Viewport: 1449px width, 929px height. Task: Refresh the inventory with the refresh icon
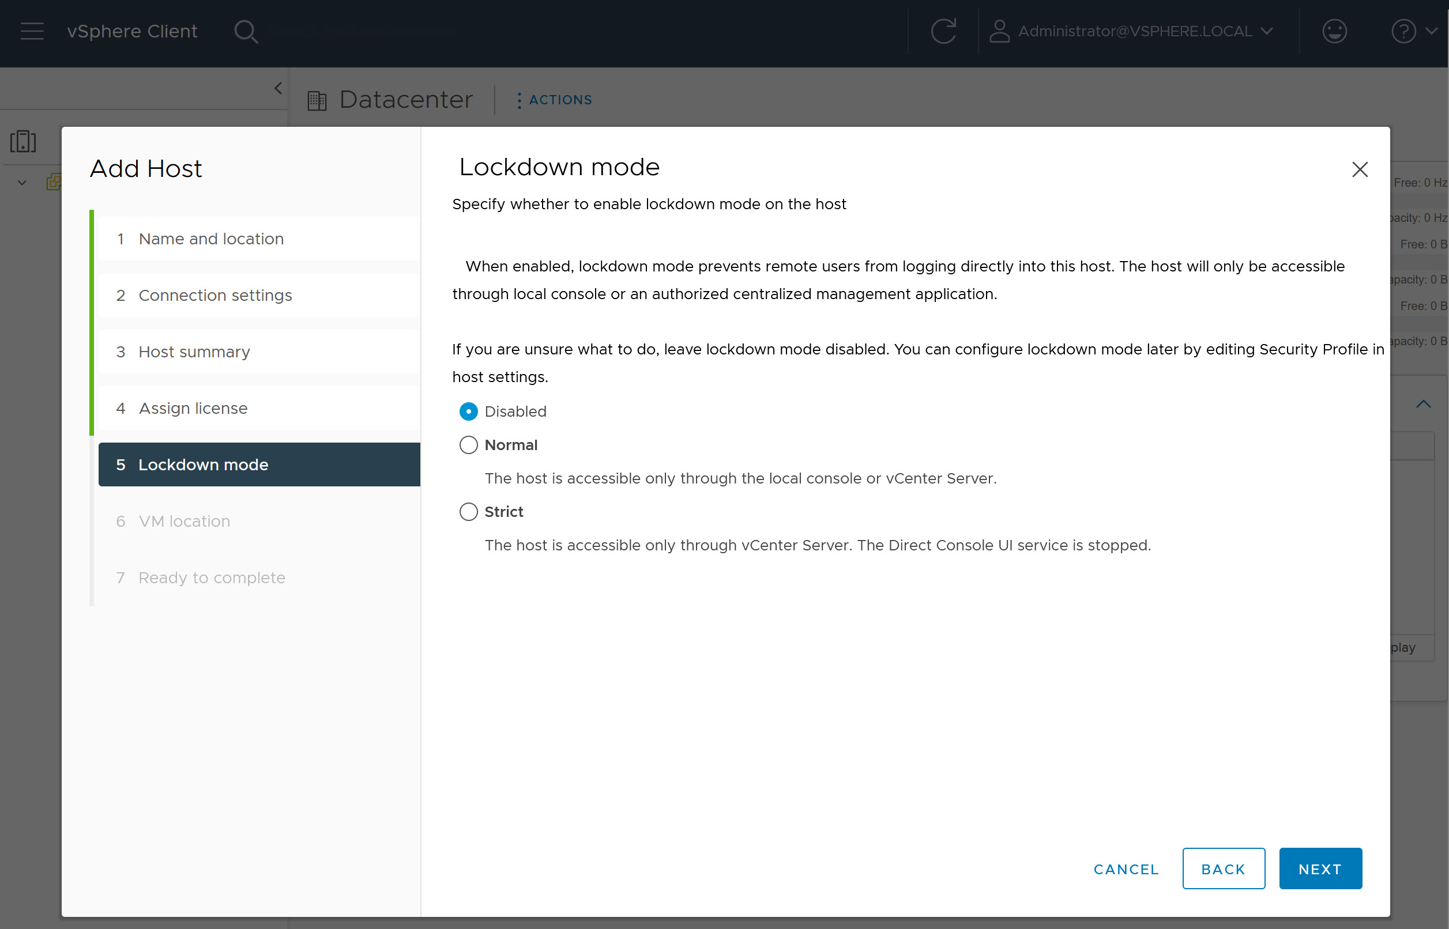(943, 31)
